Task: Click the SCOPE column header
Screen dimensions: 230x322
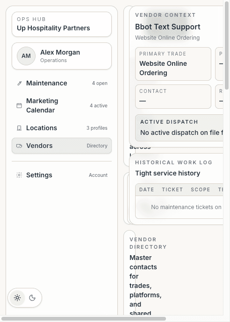Action: pos(201,189)
